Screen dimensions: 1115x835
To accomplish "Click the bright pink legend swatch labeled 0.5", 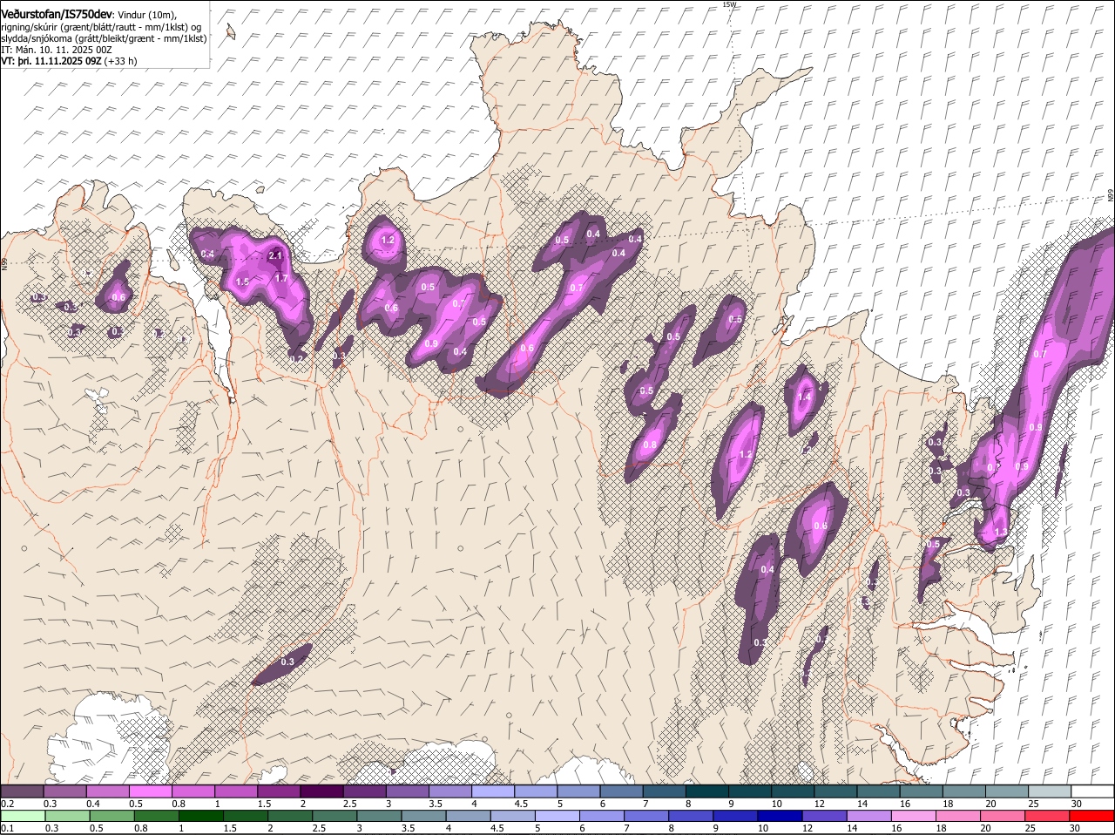I will [150, 791].
